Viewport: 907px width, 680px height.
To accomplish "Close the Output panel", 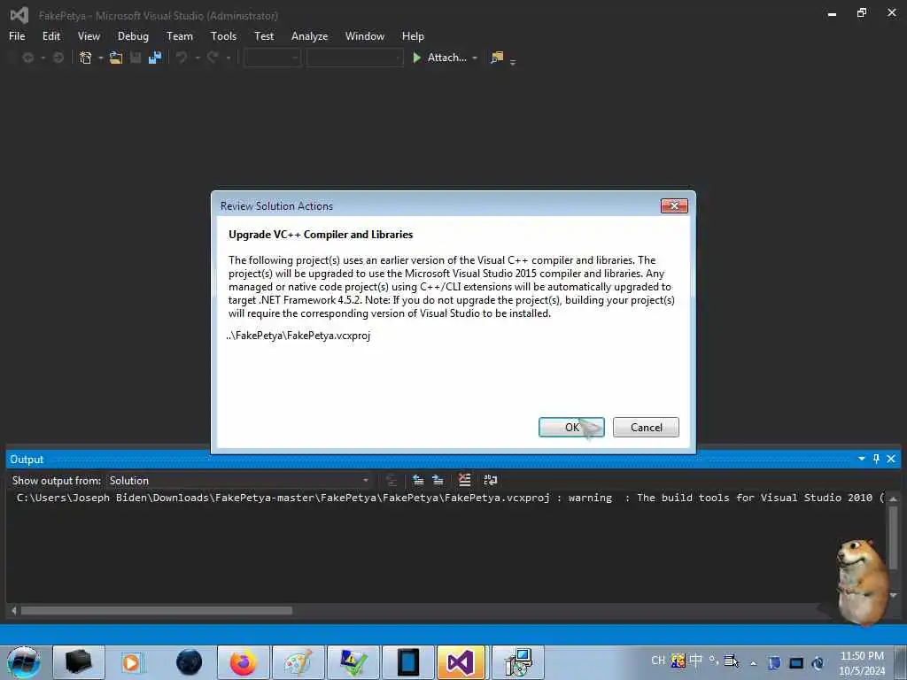I will 891,459.
